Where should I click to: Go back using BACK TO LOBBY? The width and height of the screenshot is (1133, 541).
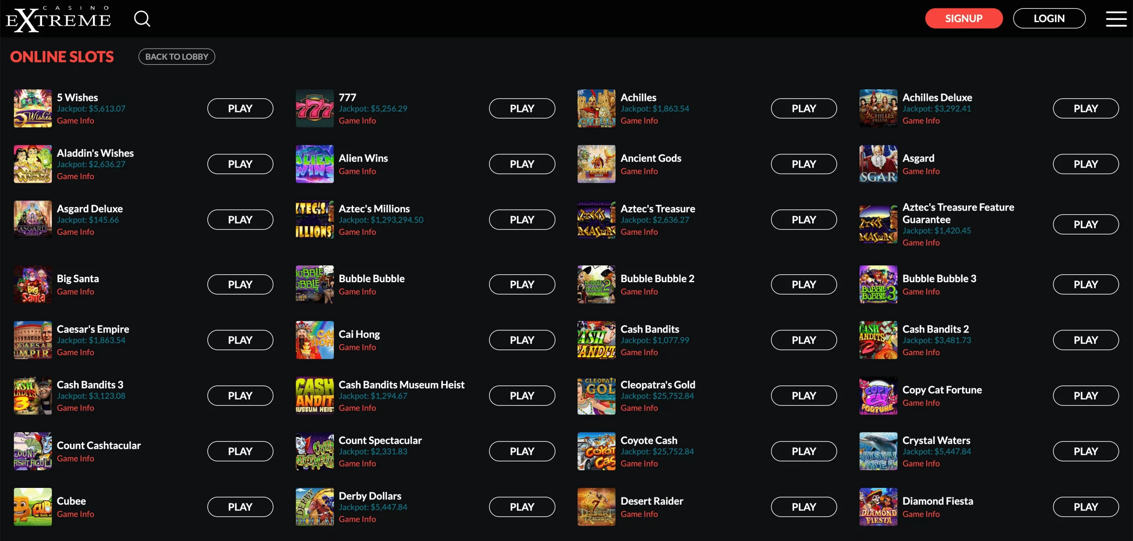click(x=177, y=57)
